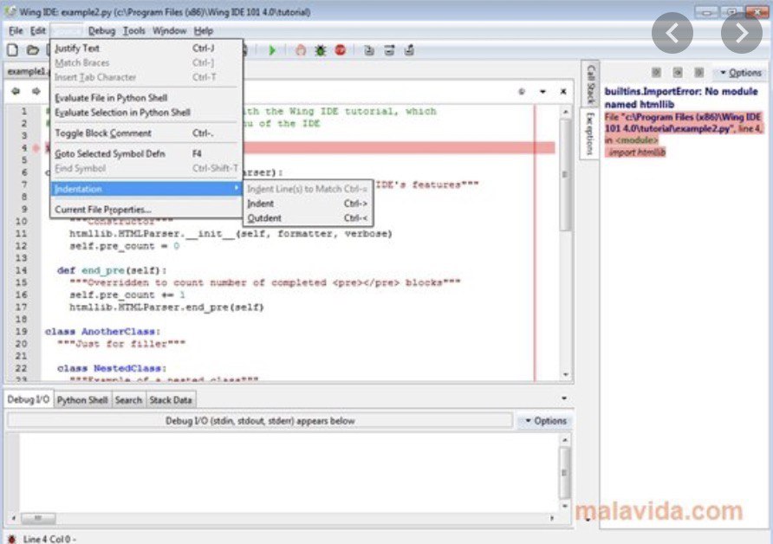The width and height of the screenshot is (773, 544).
Task: Choose Current File Properties entry
Action: point(146,210)
